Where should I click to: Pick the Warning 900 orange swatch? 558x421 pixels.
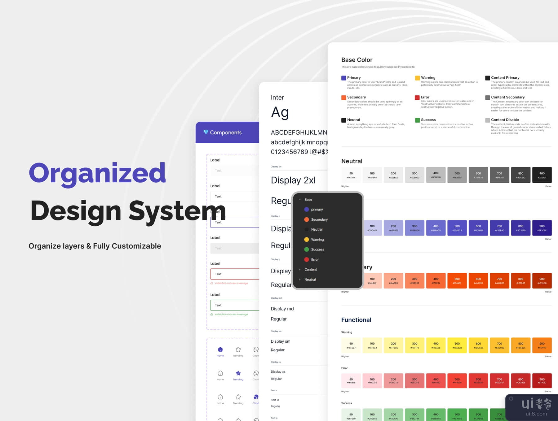[542, 345]
